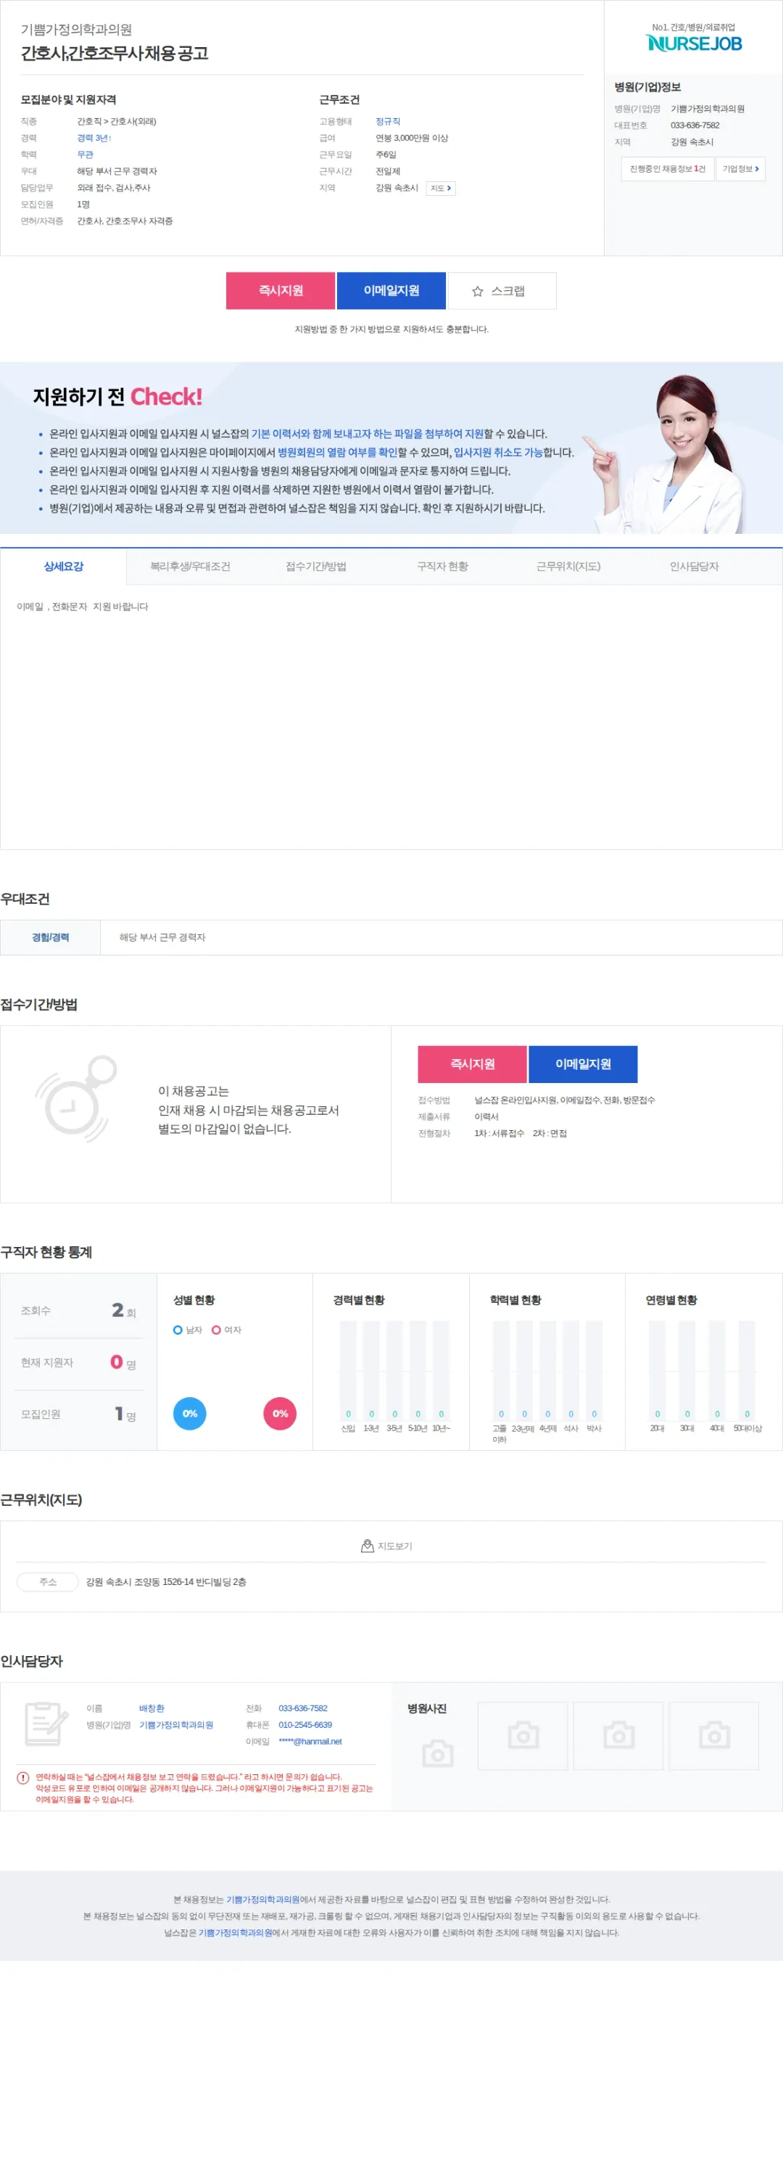Screen dimensions: 783x2166
Task: Click the address 강원 속초시 조양동 1526-14
Action: coord(165,1581)
